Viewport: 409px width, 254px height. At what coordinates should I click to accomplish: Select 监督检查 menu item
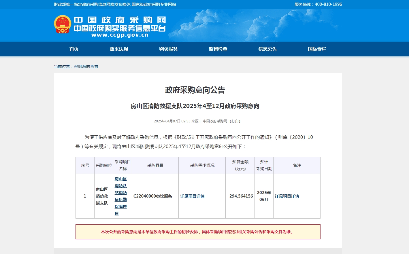point(218,49)
